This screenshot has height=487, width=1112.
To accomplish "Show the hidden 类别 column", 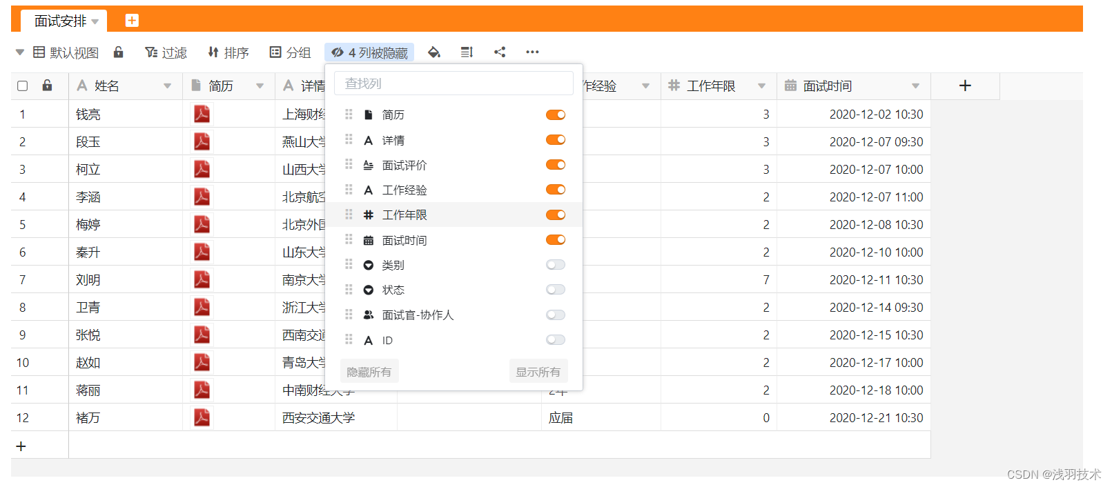I will pyautogui.click(x=556, y=265).
